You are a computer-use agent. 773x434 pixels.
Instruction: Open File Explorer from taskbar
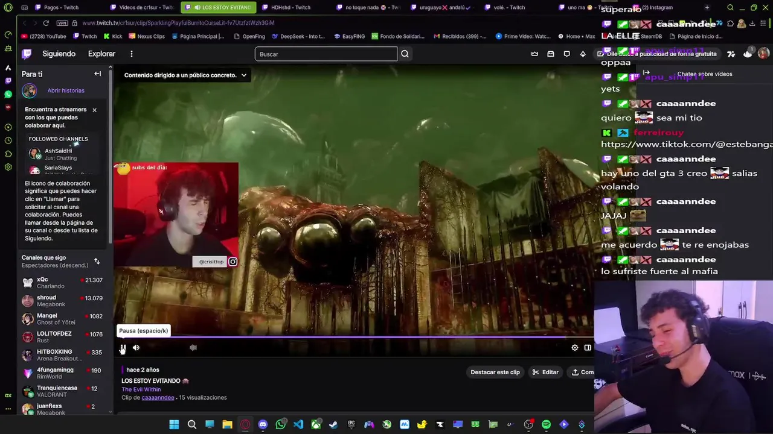[x=227, y=424]
